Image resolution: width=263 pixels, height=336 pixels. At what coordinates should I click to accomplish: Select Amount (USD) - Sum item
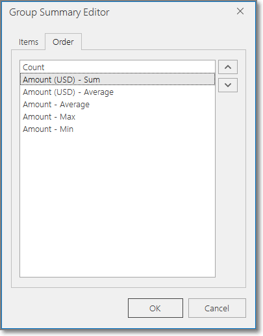pyautogui.click(x=118, y=79)
